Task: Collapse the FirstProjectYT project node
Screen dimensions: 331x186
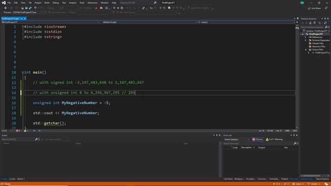Action: click(303, 34)
